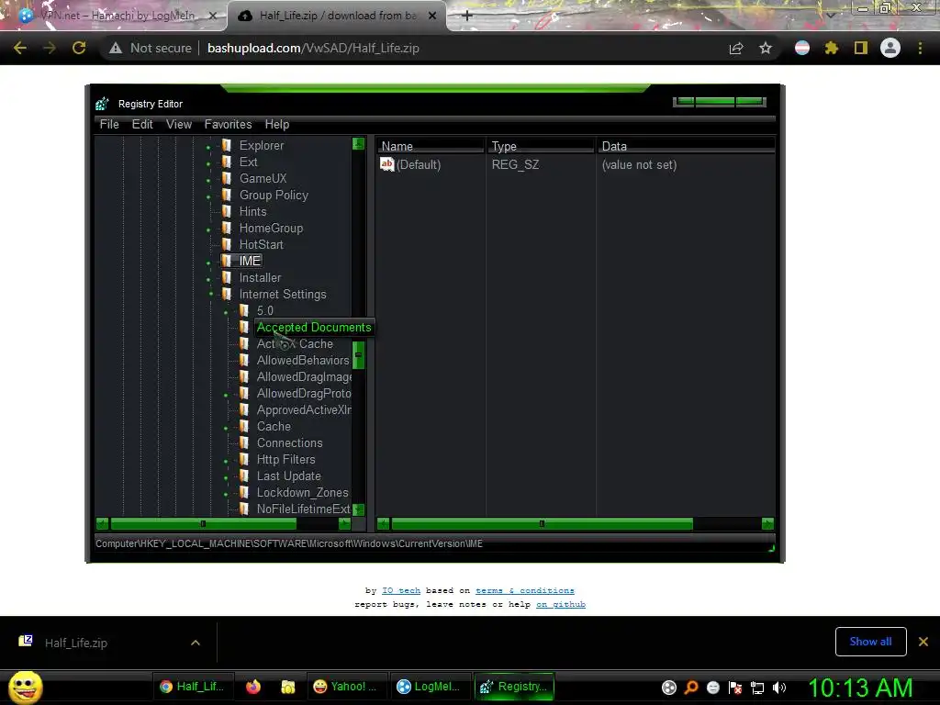Open Firefox from the taskbar

(x=253, y=687)
